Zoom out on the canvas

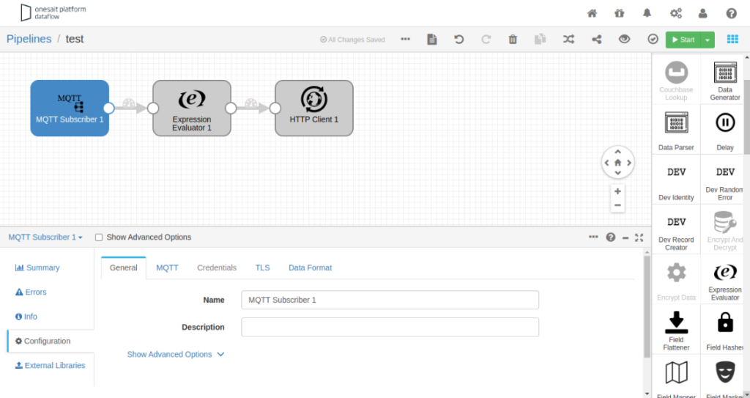pyautogui.click(x=617, y=205)
